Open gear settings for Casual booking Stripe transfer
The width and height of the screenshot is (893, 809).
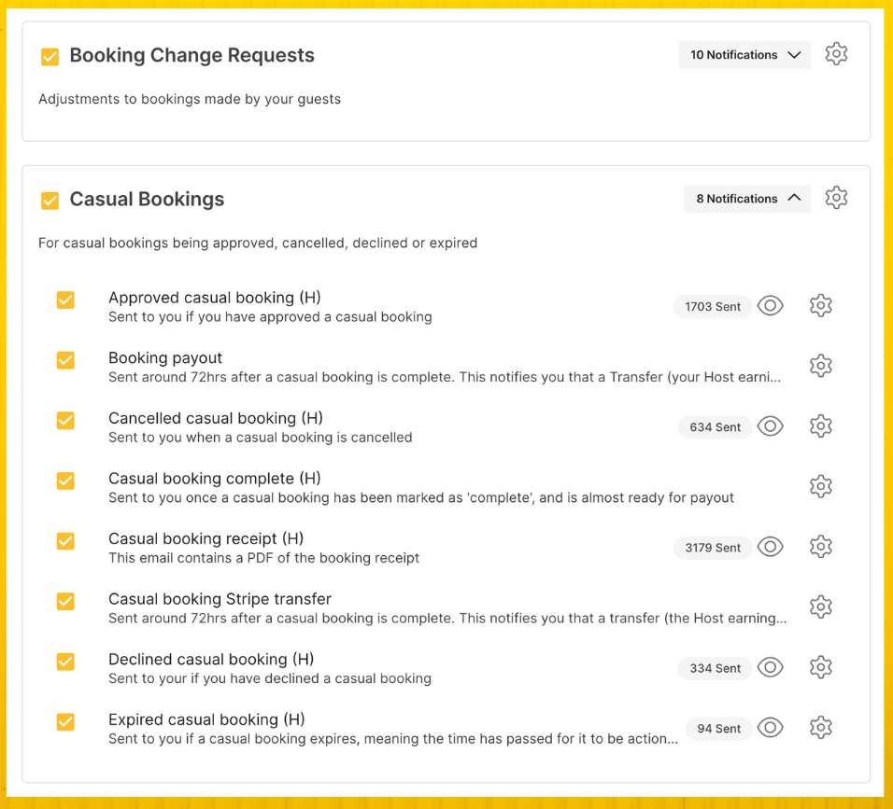tap(821, 607)
